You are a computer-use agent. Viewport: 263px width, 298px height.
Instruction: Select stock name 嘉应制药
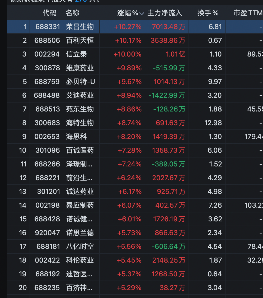pos(80,205)
